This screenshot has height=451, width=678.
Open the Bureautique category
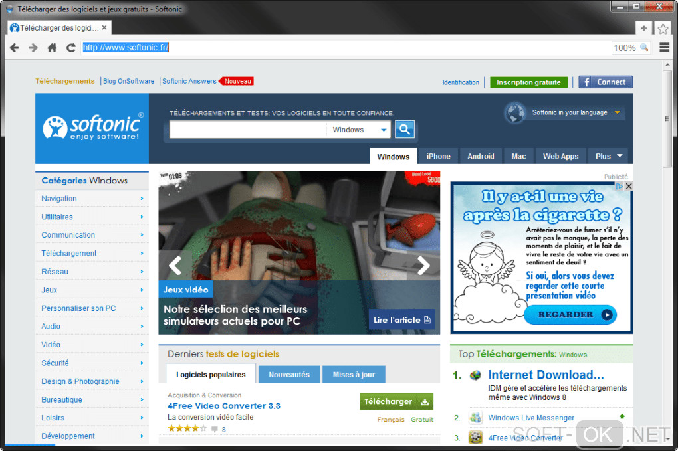pyautogui.click(x=62, y=400)
